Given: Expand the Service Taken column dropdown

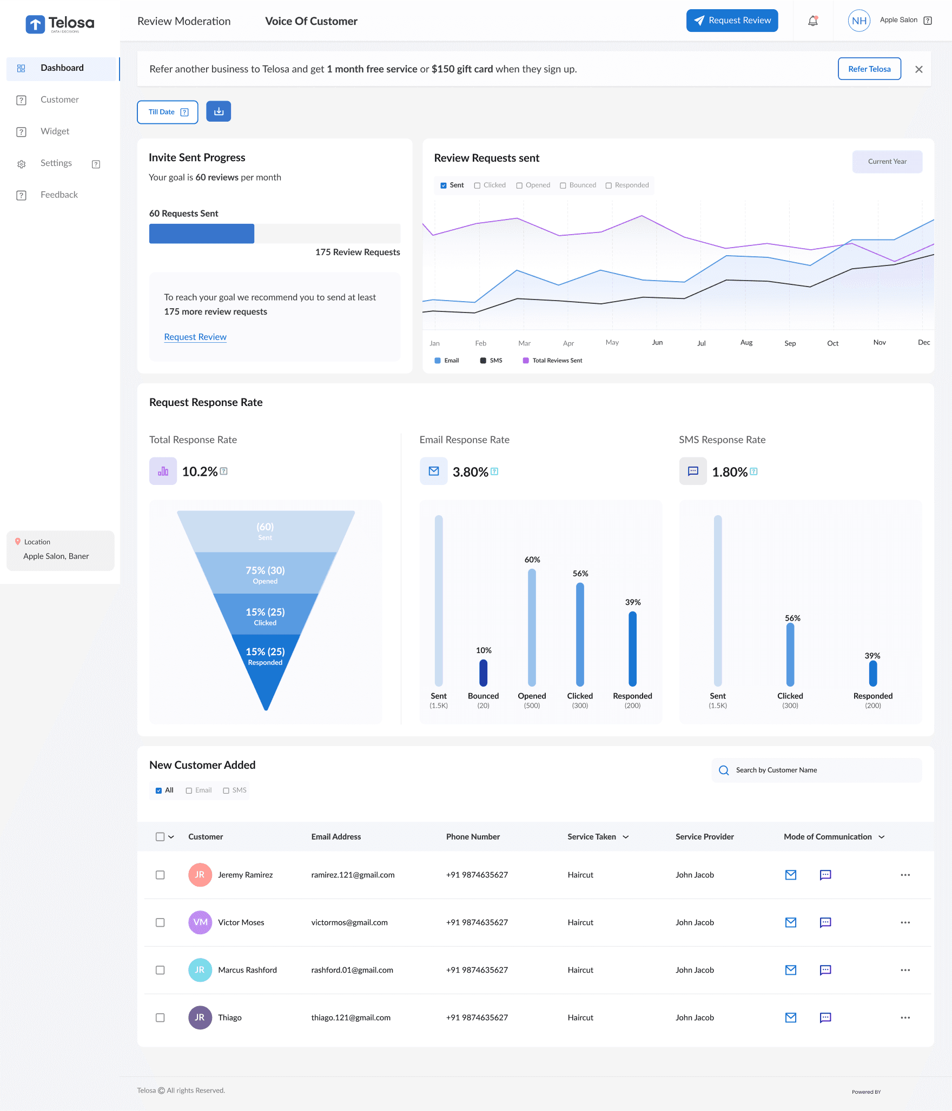Looking at the screenshot, I should coord(626,837).
